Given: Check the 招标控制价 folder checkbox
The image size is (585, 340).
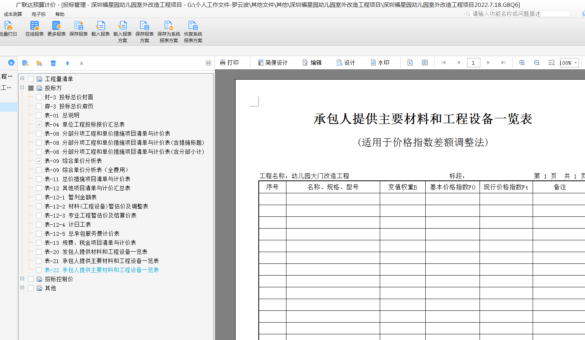Looking at the screenshot, I should pos(31,279).
